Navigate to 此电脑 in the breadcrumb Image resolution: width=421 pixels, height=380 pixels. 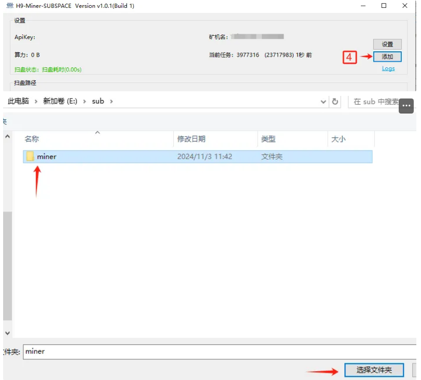18,102
